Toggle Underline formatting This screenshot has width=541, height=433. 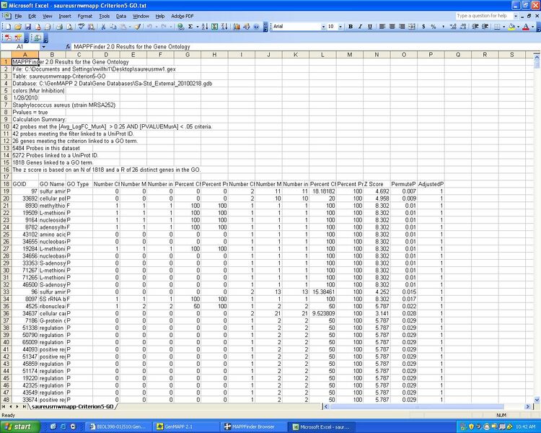point(369,27)
